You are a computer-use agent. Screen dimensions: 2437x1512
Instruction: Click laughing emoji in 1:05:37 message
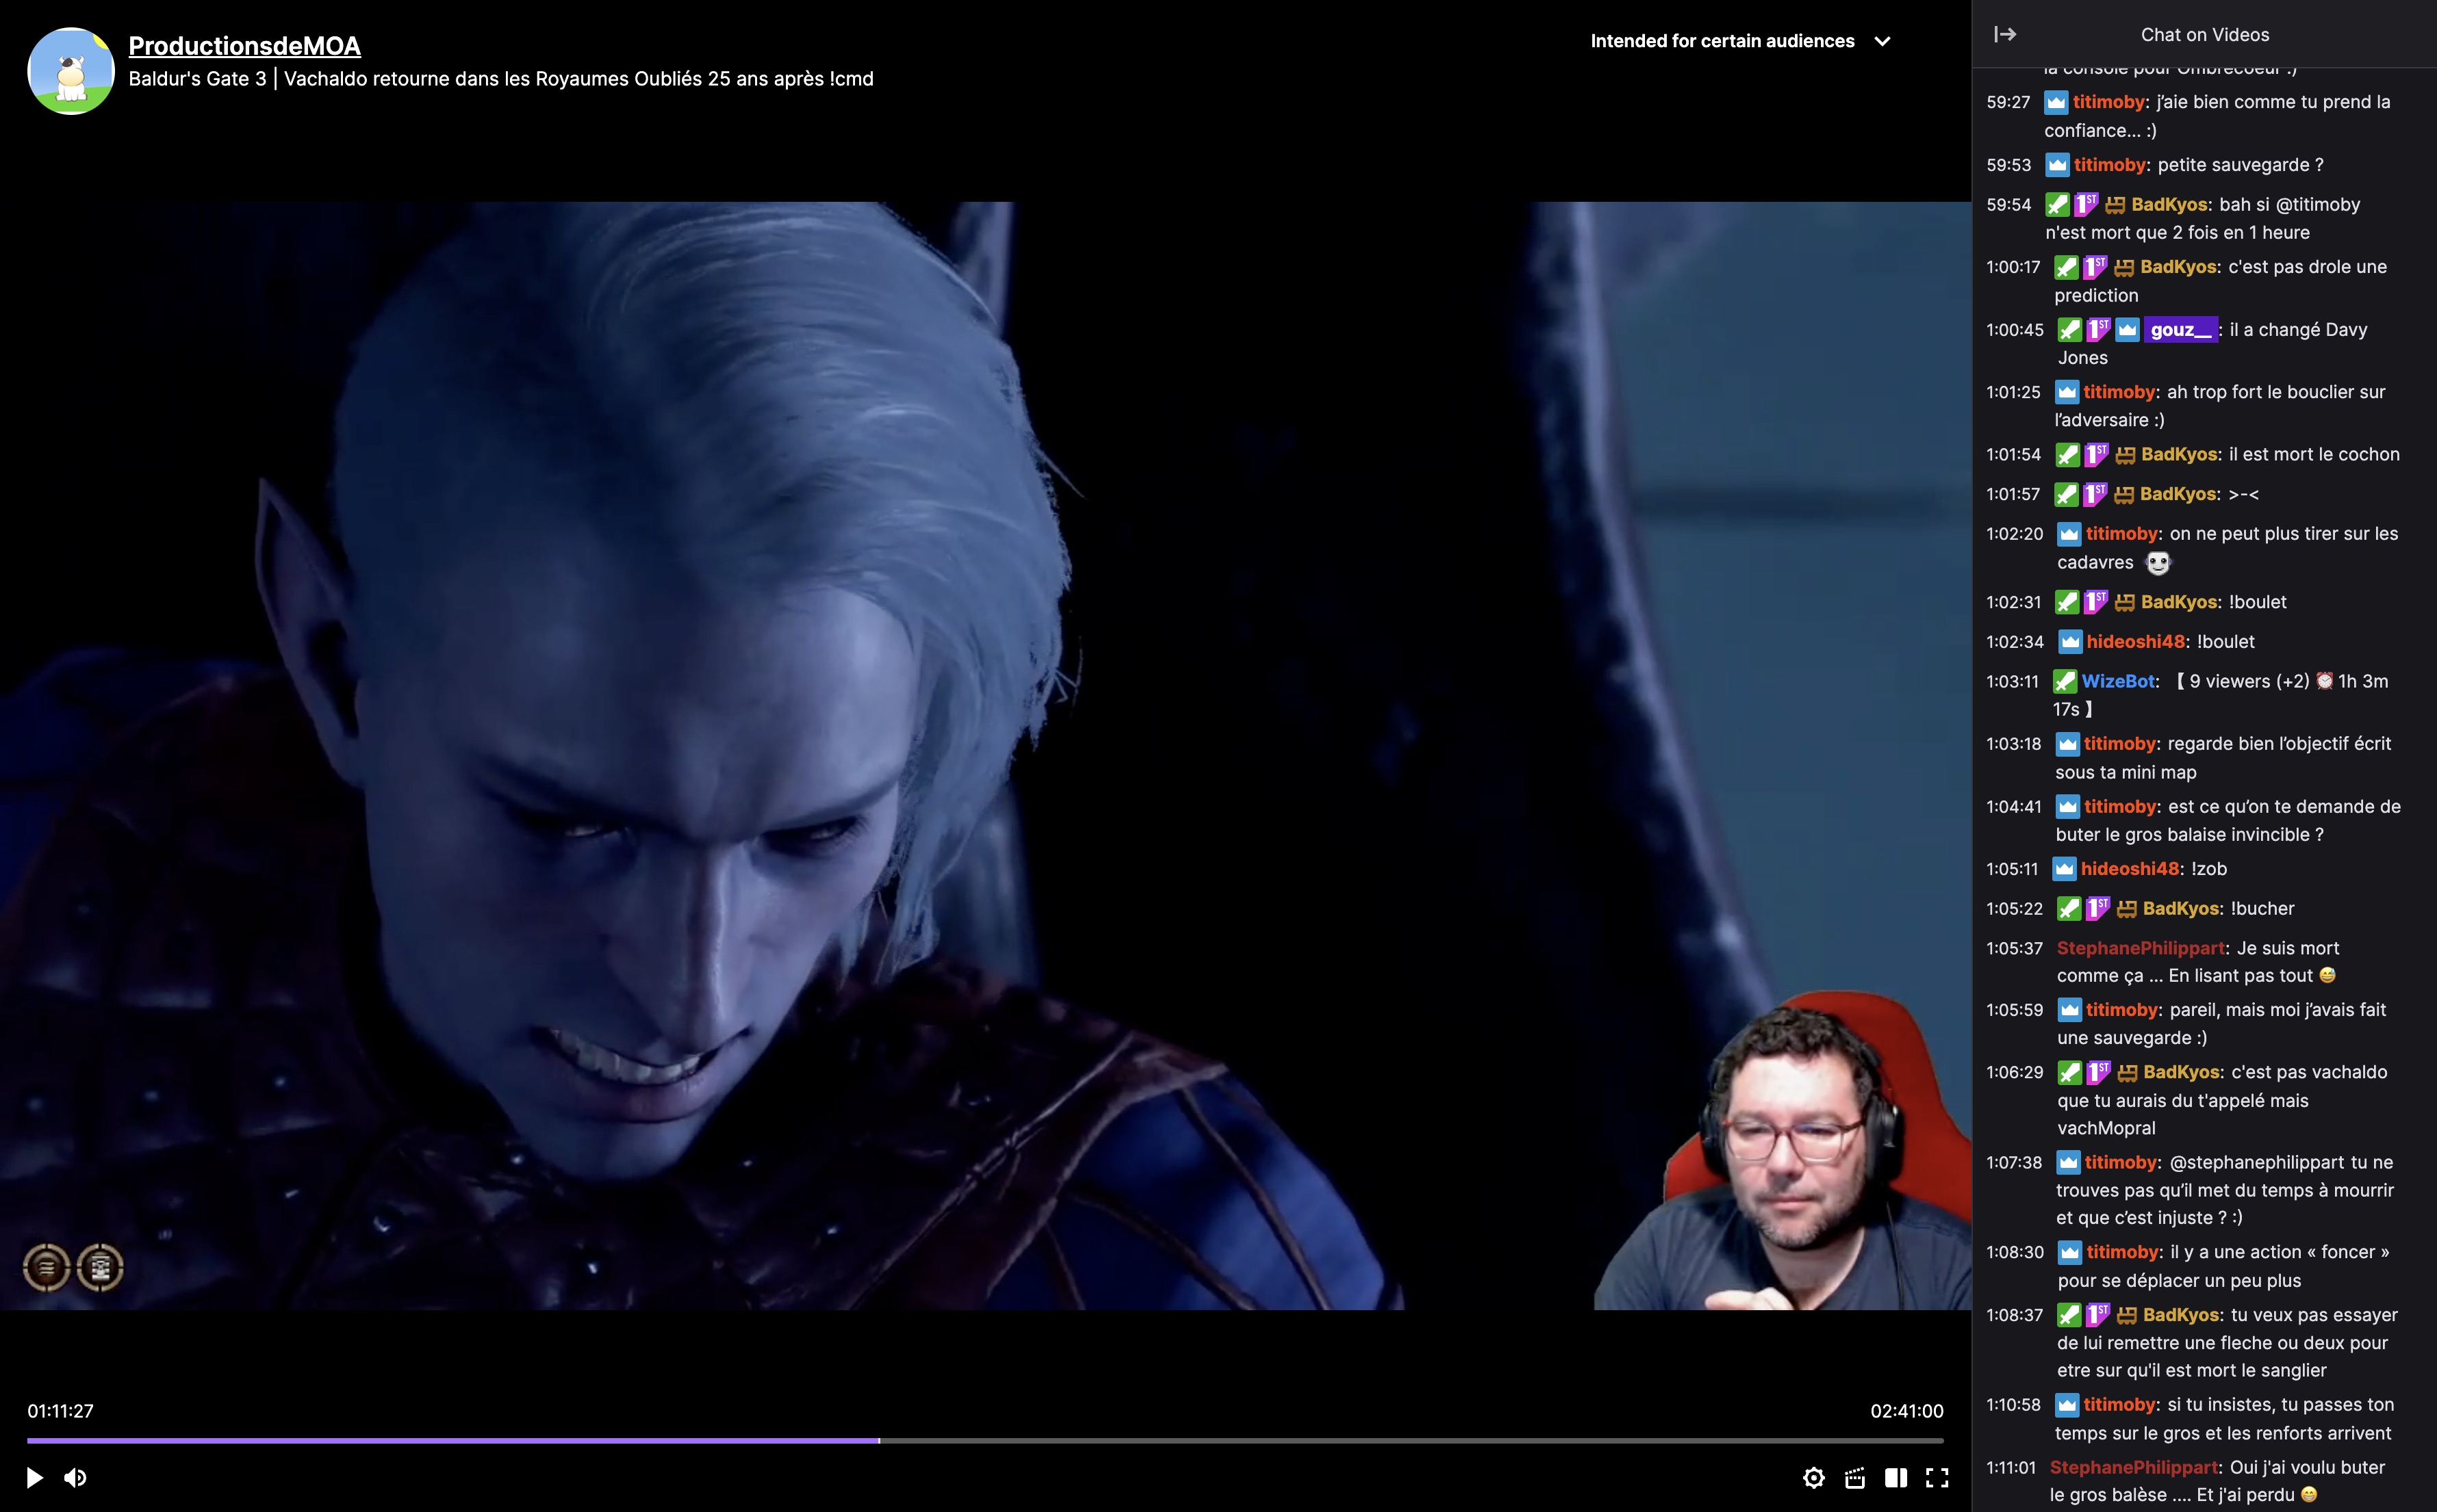click(2327, 975)
